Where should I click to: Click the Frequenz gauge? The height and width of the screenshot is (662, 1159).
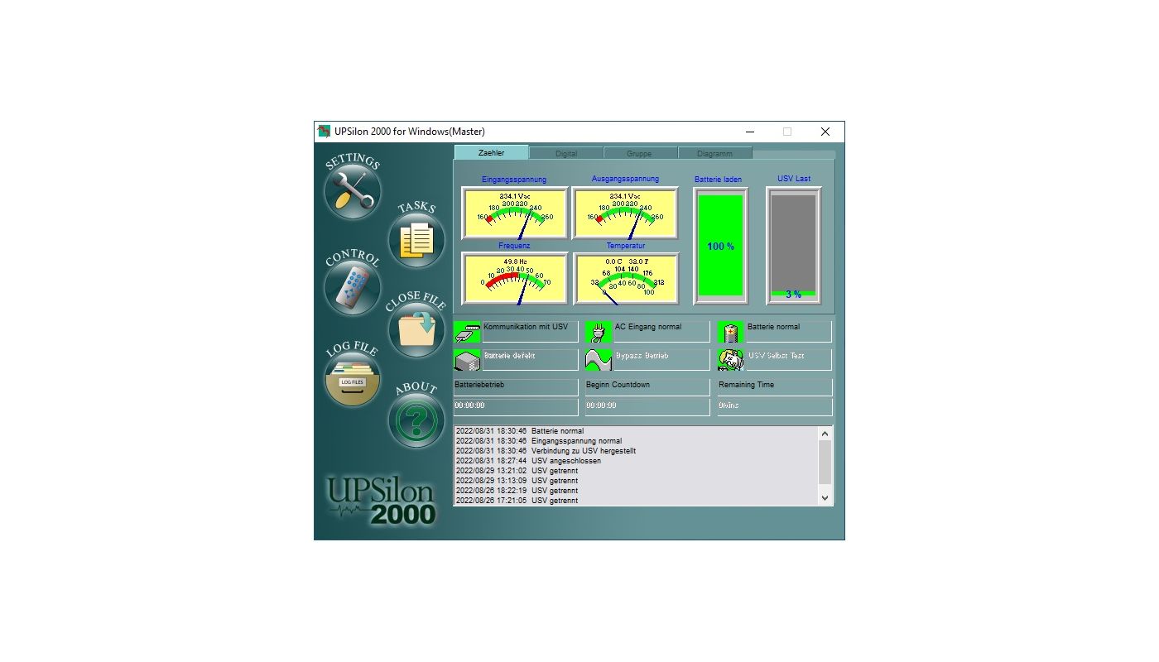(x=514, y=279)
